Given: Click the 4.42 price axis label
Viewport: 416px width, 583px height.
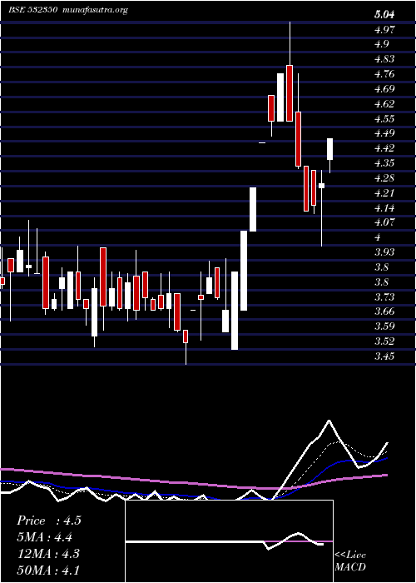Looking at the screenshot, I should tap(384, 148).
